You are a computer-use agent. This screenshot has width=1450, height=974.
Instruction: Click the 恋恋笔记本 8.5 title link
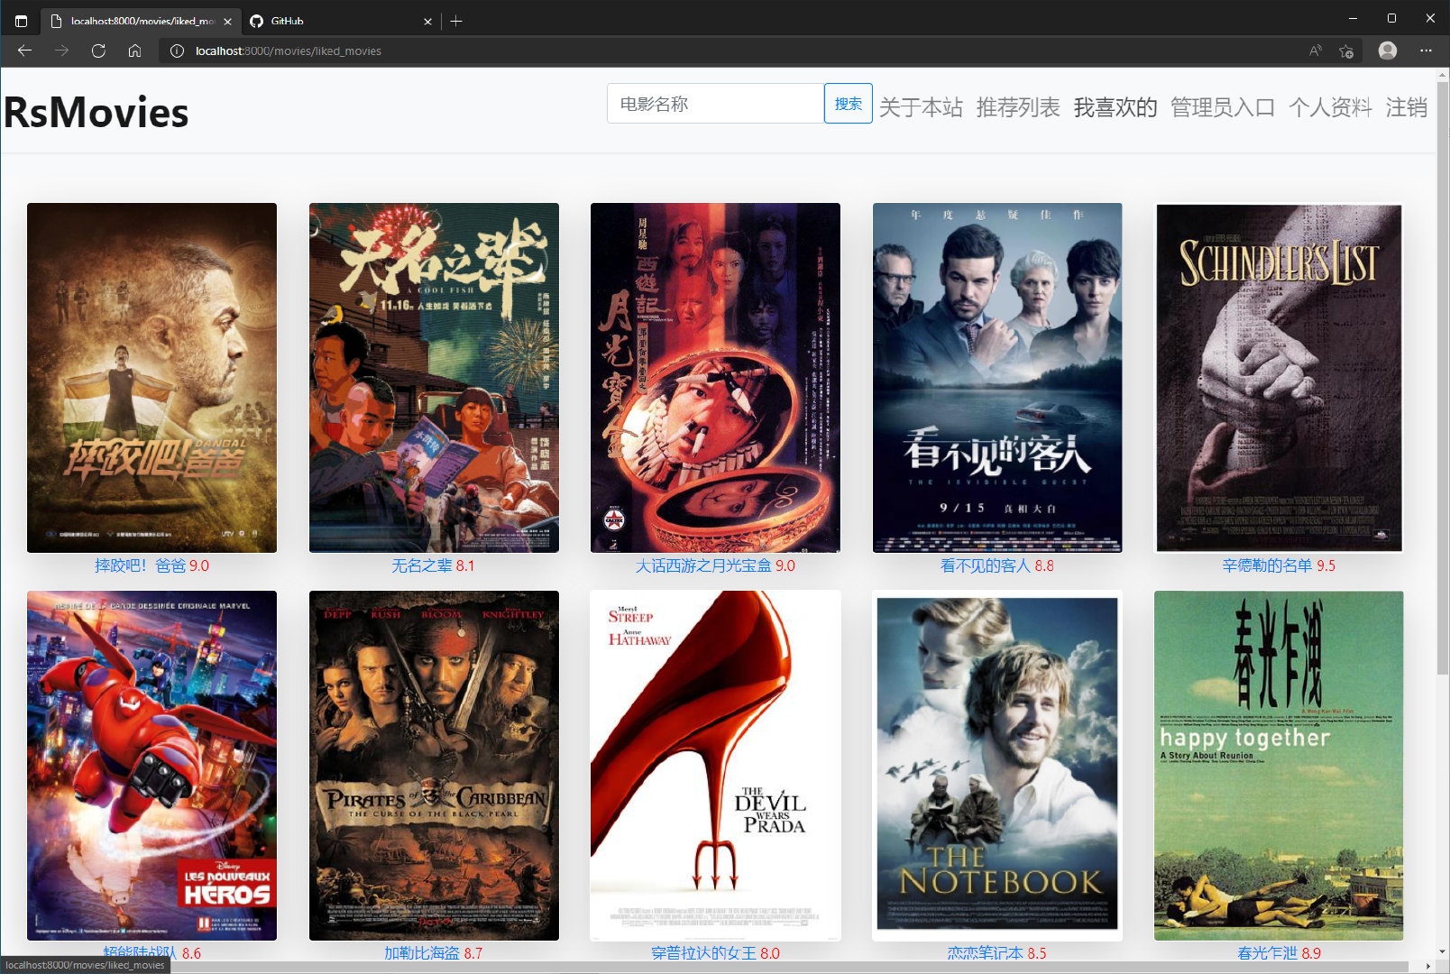[997, 952]
